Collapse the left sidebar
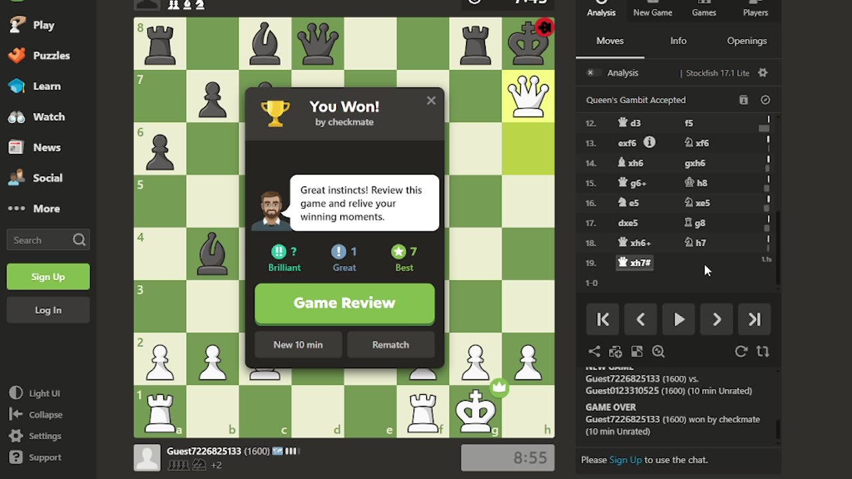Image resolution: width=852 pixels, height=479 pixels. click(37, 414)
